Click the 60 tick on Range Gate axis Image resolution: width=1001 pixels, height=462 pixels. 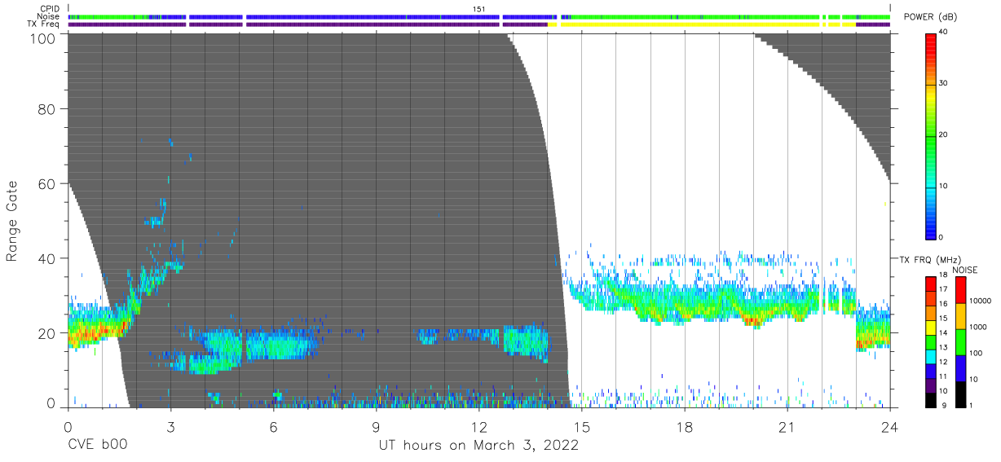(x=48, y=183)
